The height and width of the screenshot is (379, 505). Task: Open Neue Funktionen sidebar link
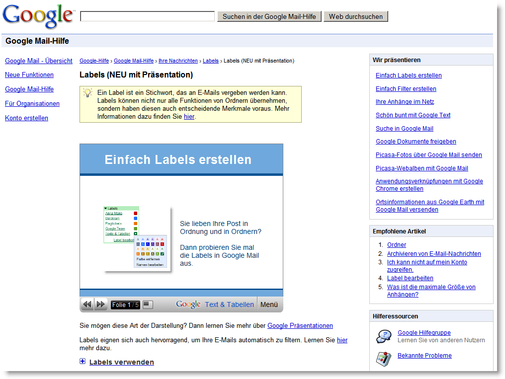pyautogui.click(x=29, y=75)
